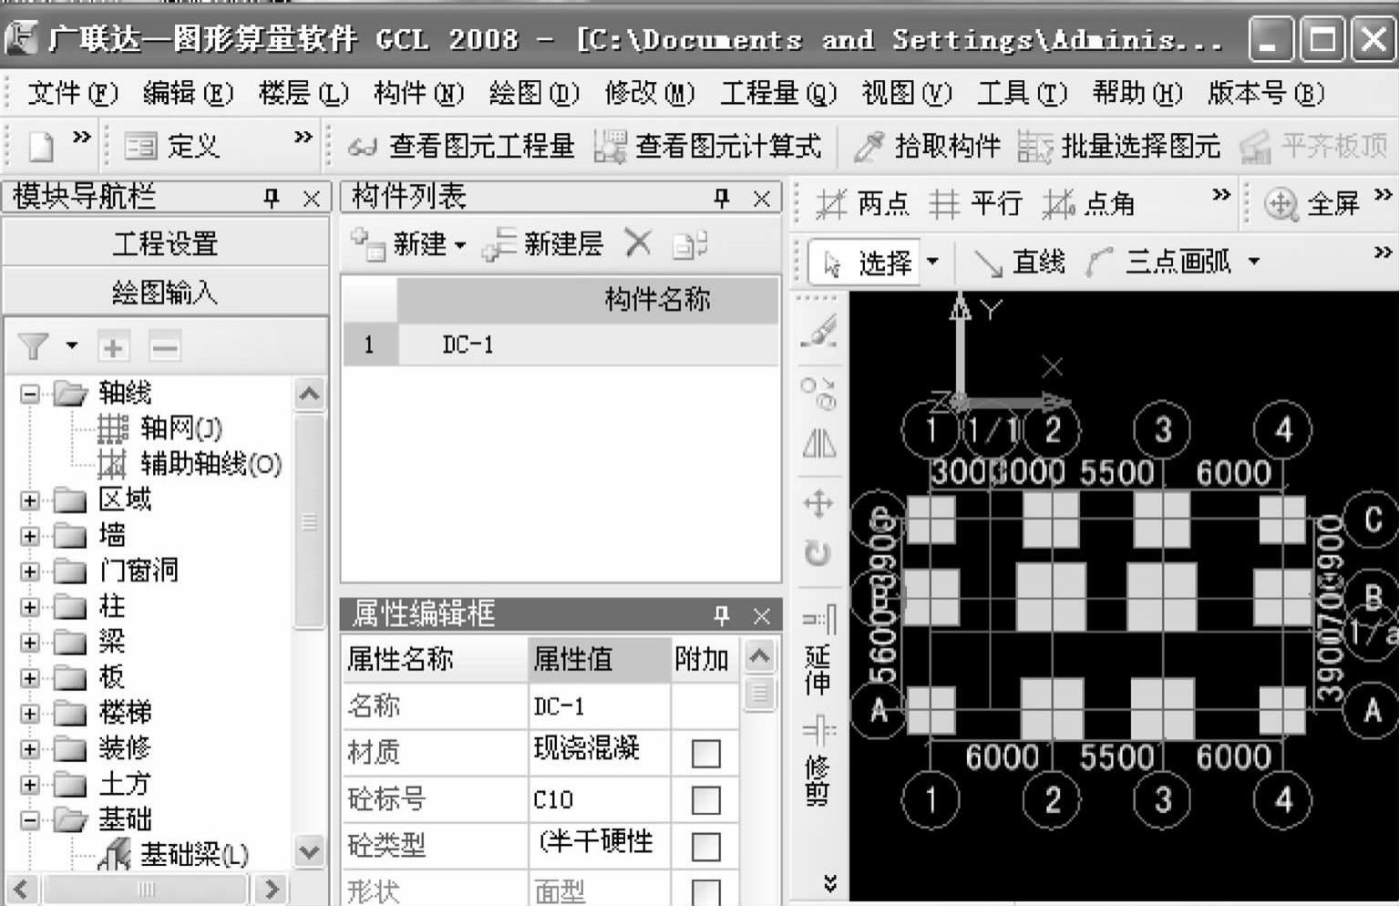Open the 工程量(Q) menu

click(778, 93)
